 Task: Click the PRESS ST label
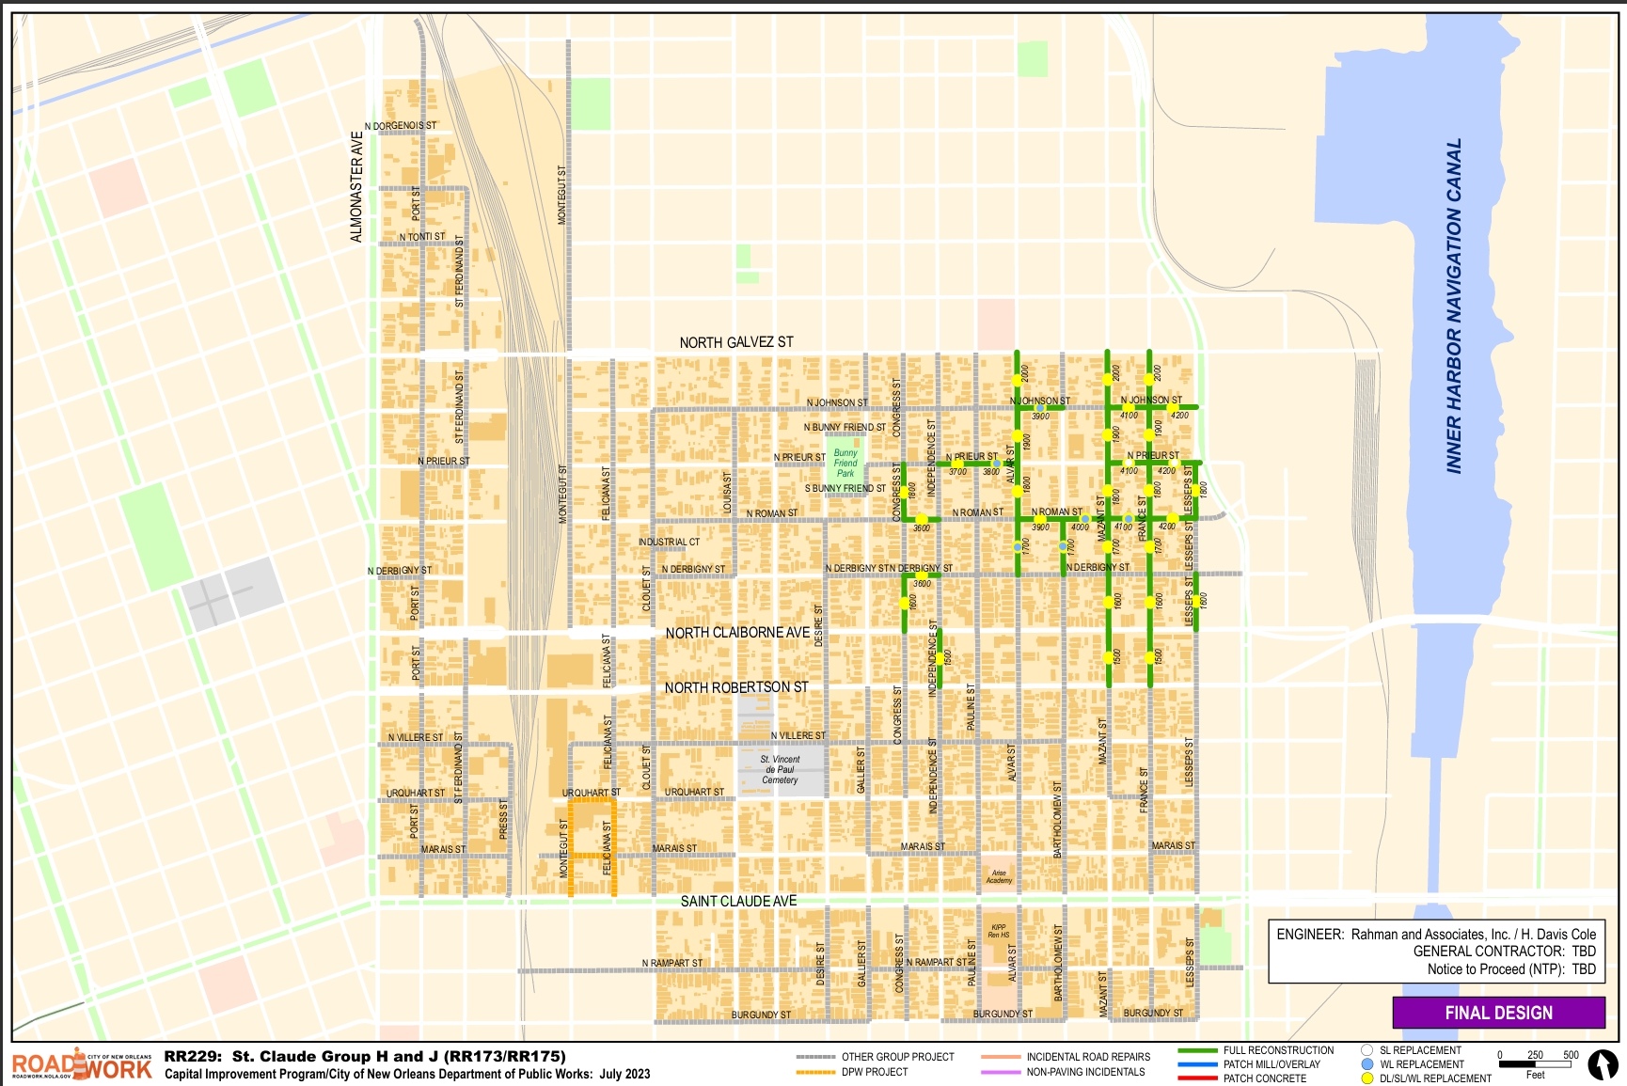503,820
